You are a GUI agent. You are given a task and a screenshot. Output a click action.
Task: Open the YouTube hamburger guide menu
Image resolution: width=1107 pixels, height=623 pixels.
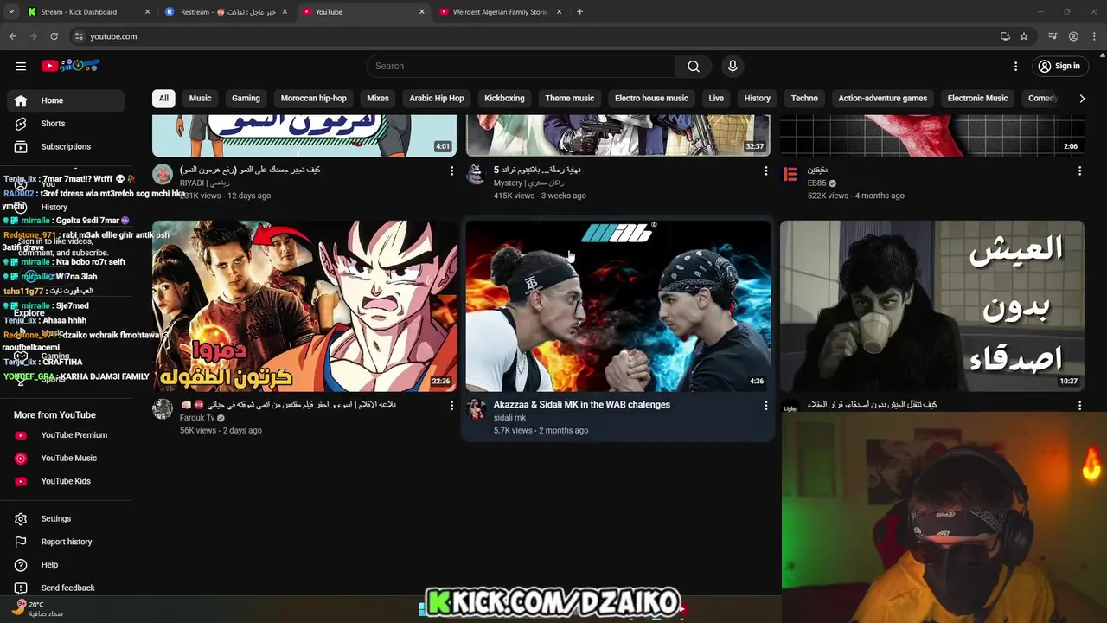coord(21,66)
